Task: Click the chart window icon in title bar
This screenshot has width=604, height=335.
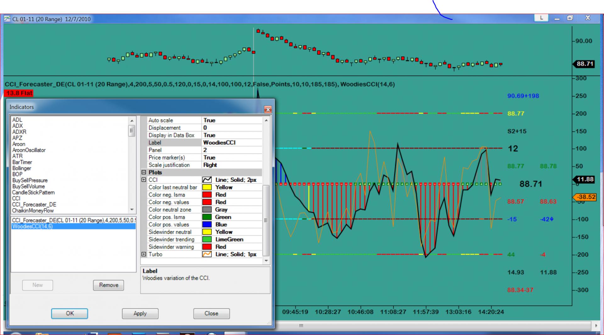Action: click(x=7, y=19)
